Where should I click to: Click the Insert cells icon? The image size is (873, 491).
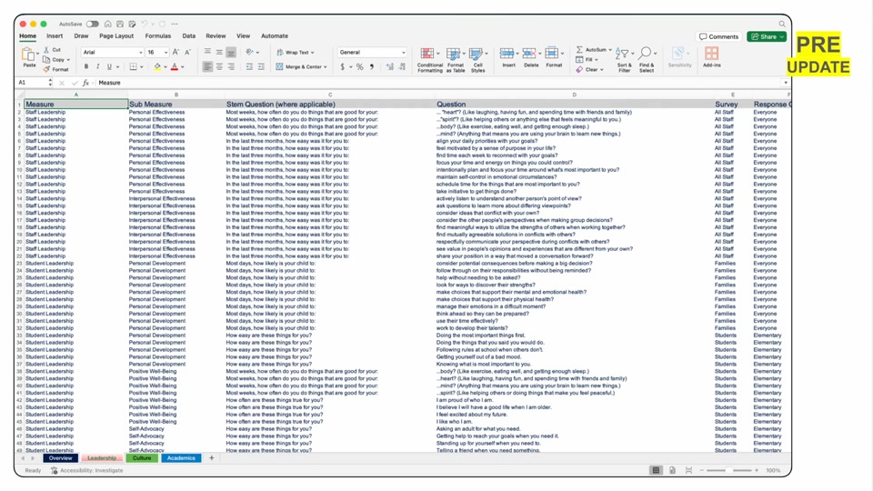[507, 54]
